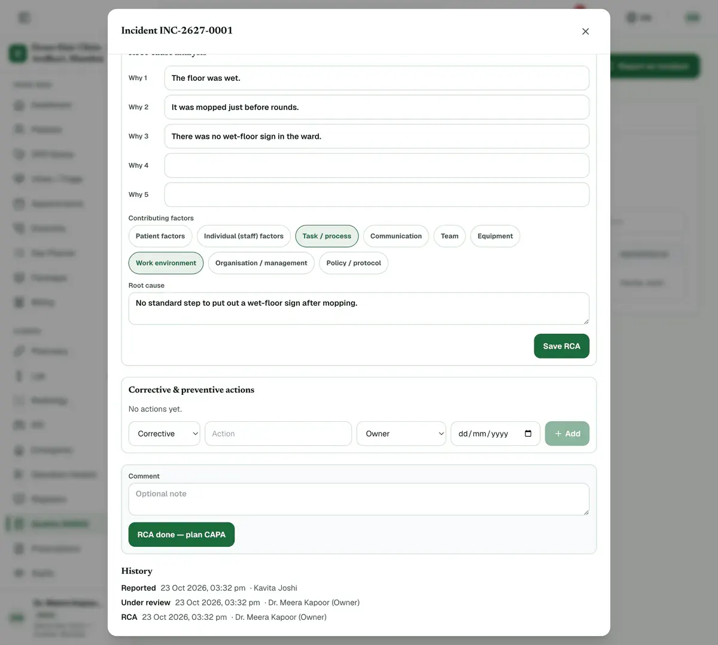Close the Incident INC-2627-0001 dialog
The height and width of the screenshot is (645, 718).
click(x=585, y=31)
